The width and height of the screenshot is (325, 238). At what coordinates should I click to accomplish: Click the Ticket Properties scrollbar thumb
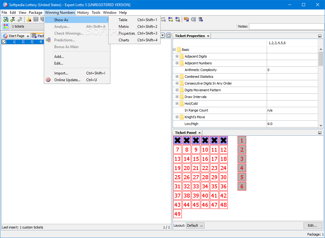[x=321, y=59]
